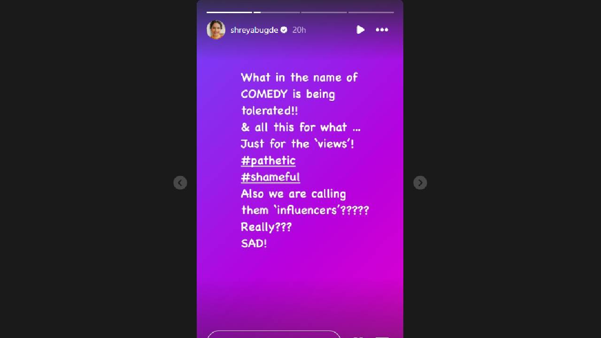601x338 pixels.
Task: Click the 'Really???' text line
Action: point(266,227)
